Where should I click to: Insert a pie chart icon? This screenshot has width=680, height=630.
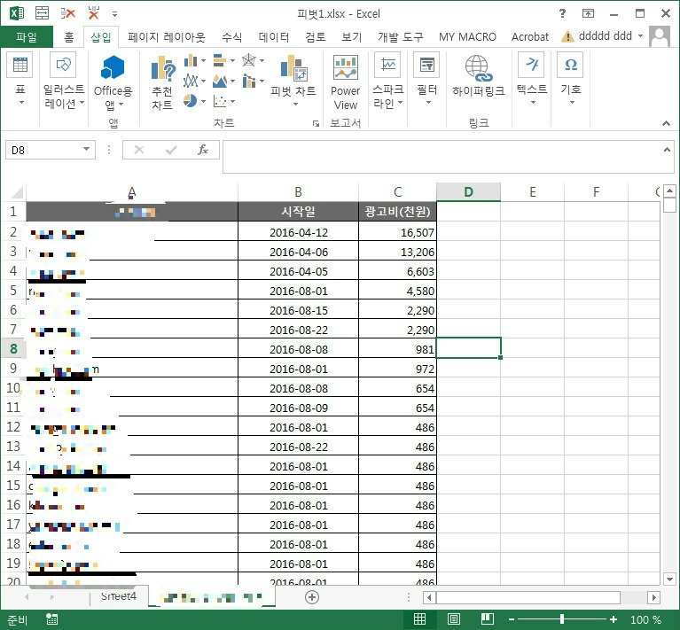tap(190, 101)
